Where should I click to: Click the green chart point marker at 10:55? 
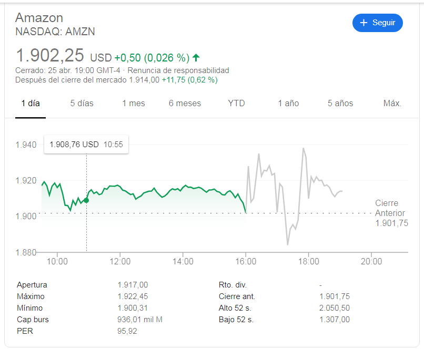86,200
